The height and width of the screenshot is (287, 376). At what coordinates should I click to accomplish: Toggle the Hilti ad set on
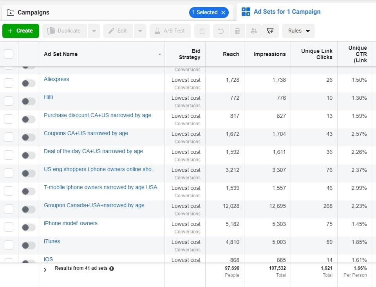(29, 101)
